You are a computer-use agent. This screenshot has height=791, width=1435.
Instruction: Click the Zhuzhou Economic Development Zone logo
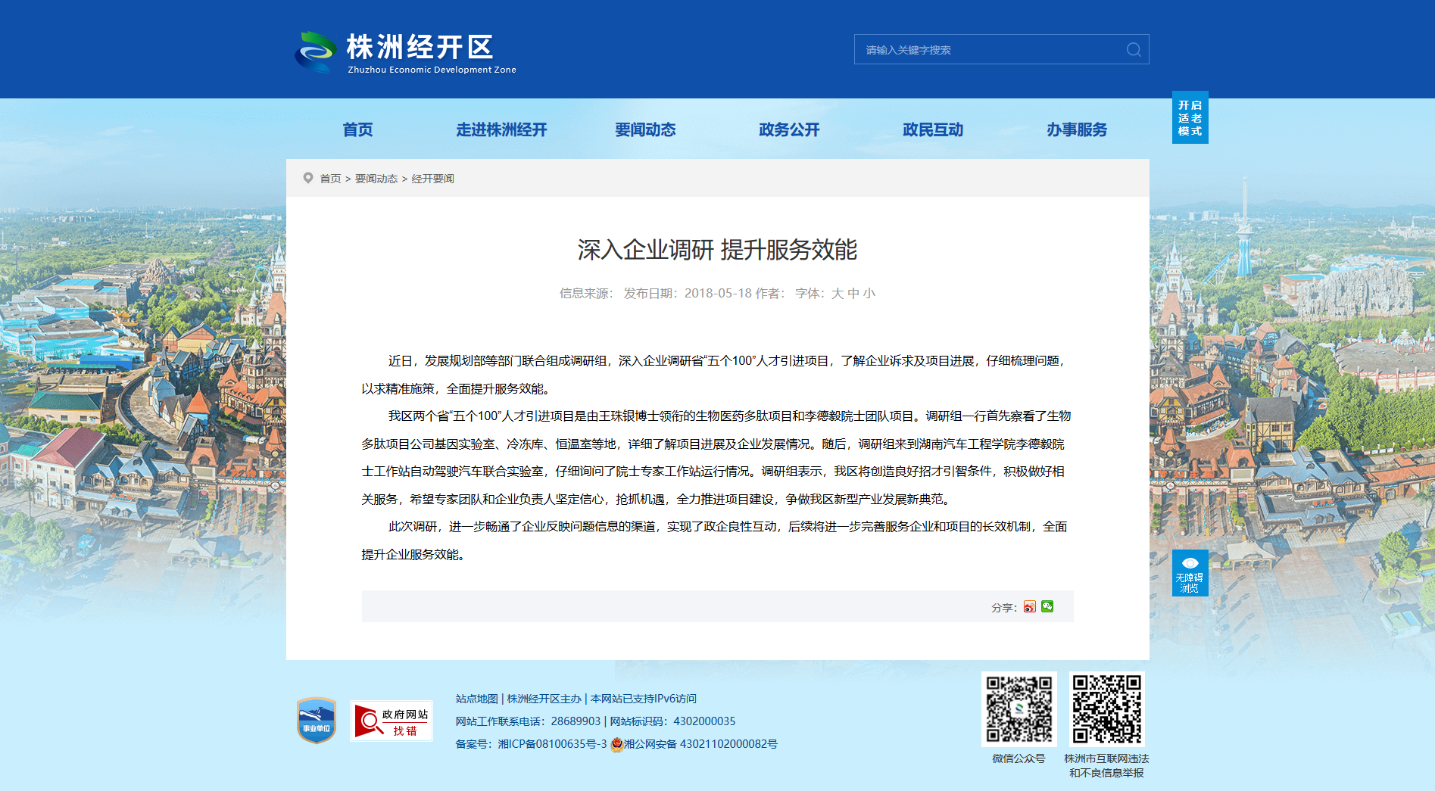coord(405,52)
